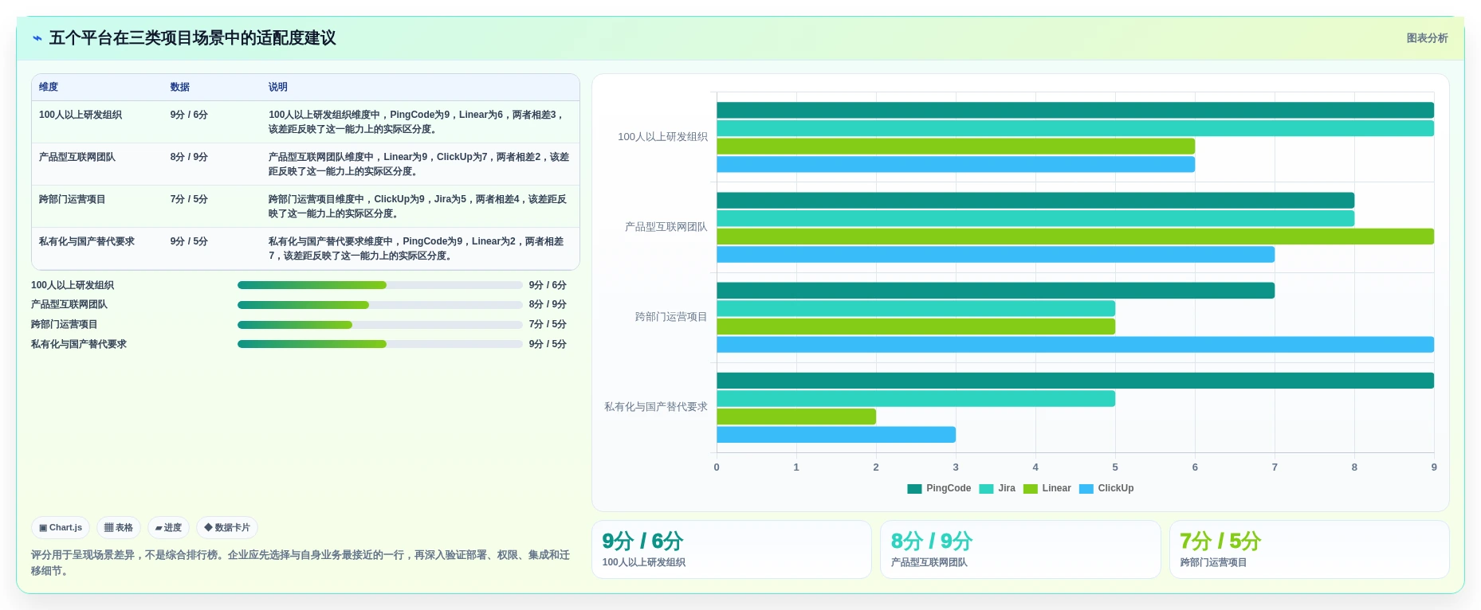Select the 数据卡片 chip
The image size is (1481, 610).
coord(227,527)
